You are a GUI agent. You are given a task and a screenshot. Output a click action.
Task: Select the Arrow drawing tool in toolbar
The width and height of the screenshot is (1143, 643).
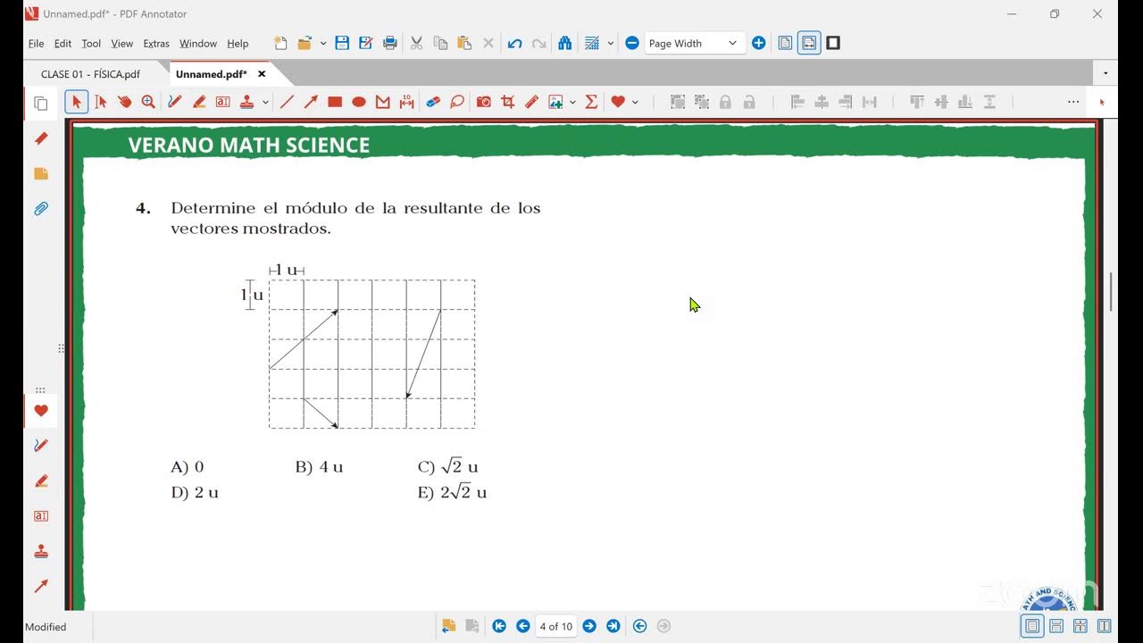pos(311,102)
